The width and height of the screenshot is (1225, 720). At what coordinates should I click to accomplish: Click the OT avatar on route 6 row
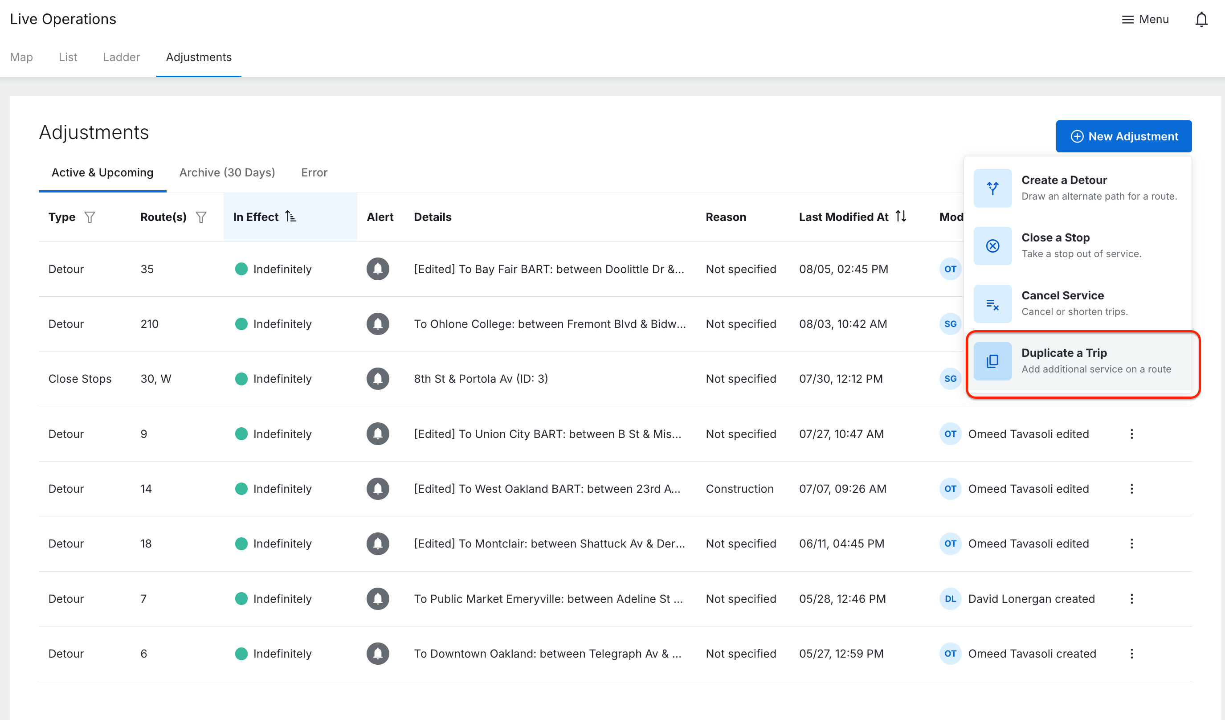tap(950, 654)
